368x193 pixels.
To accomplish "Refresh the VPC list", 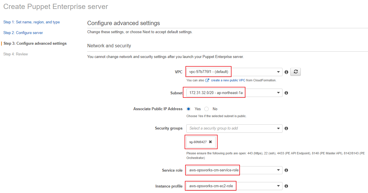I will (x=296, y=72).
